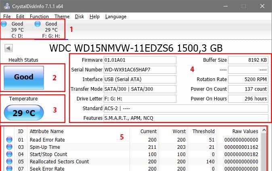The width and height of the screenshot is (272, 171).
Task: Click status orb for Reallocated Sectors Count
Action: click(9, 162)
